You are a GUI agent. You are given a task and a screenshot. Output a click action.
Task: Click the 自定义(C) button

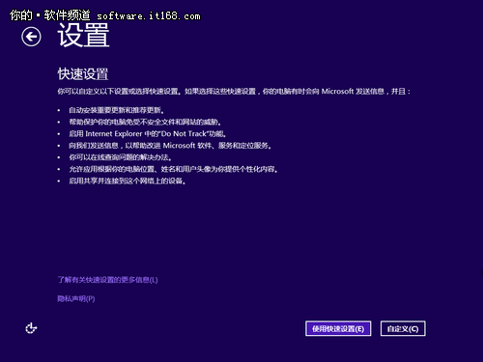click(403, 328)
